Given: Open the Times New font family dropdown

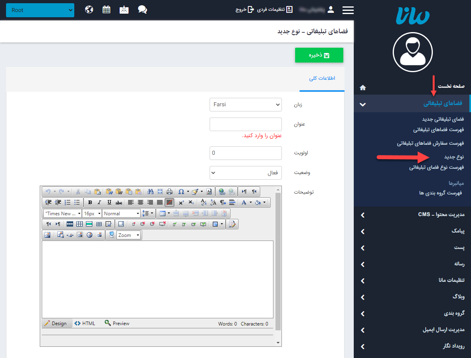Looking at the screenshot, I should 63,214.
